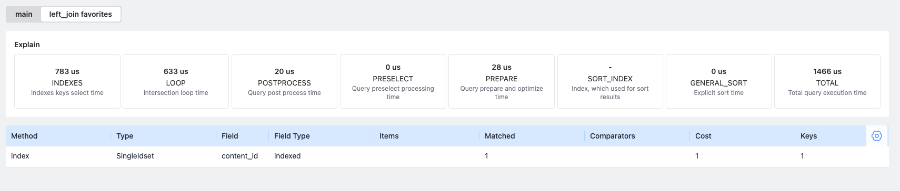The image size is (900, 191).
Task: Select the left_join favorites tab
Action: 81,14
